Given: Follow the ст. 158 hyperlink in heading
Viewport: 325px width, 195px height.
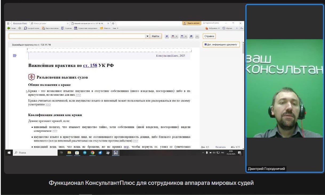Looking at the screenshot, I should pos(90,65).
